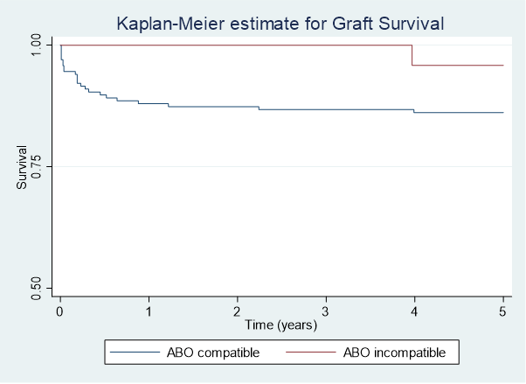
Task: Click the Time (years) x-axis label
Action: pyautogui.click(x=280, y=325)
